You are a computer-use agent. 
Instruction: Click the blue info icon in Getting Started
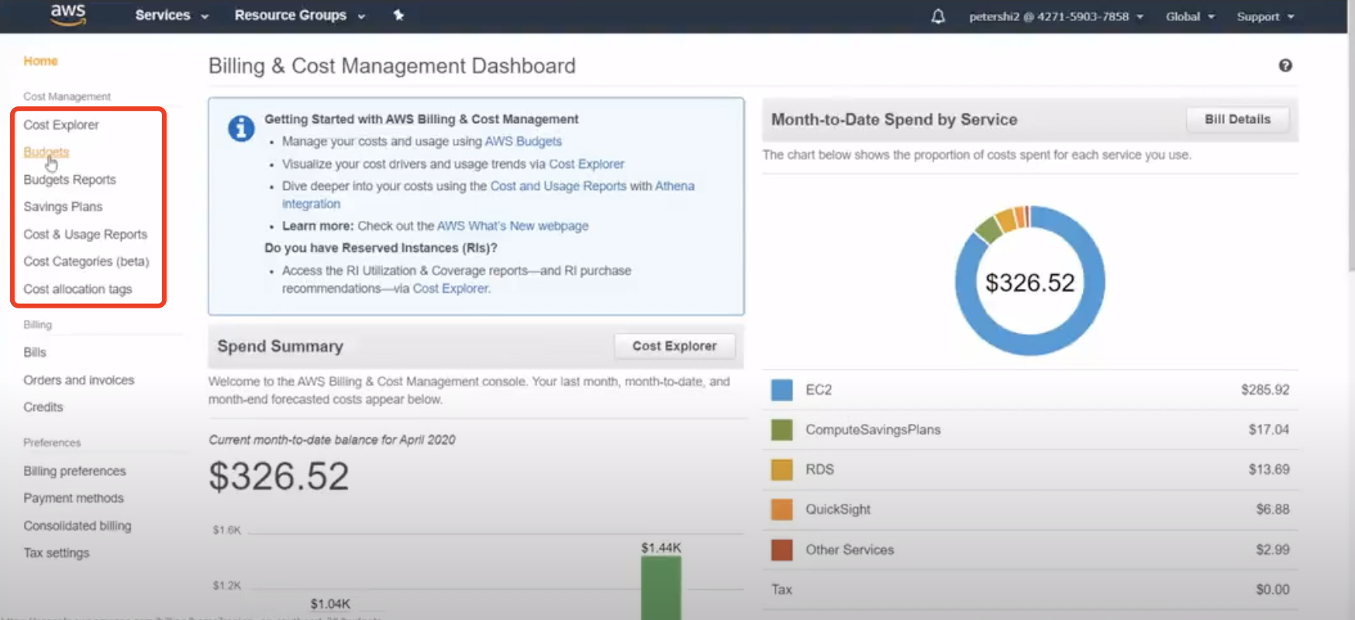(x=241, y=128)
